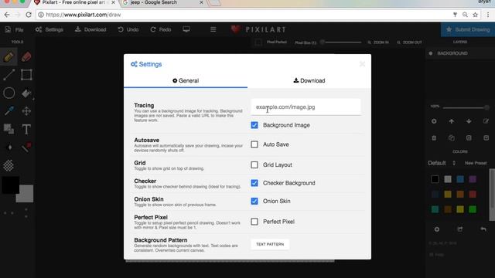
Task: Click the PIXILART heart logo
Action: (236, 29)
